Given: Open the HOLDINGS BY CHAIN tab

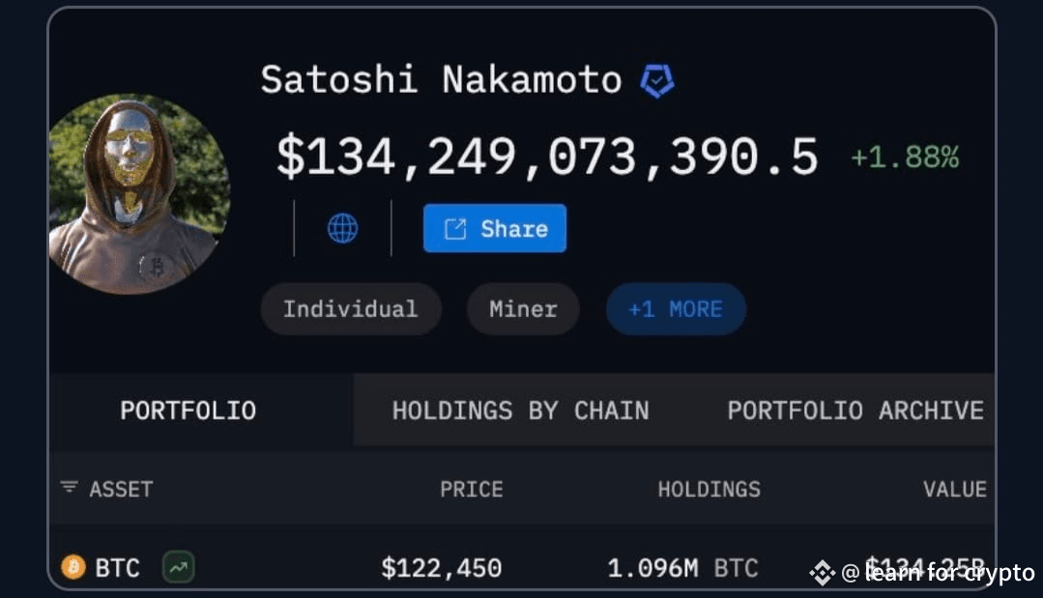Looking at the screenshot, I should pyautogui.click(x=520, y=411).
